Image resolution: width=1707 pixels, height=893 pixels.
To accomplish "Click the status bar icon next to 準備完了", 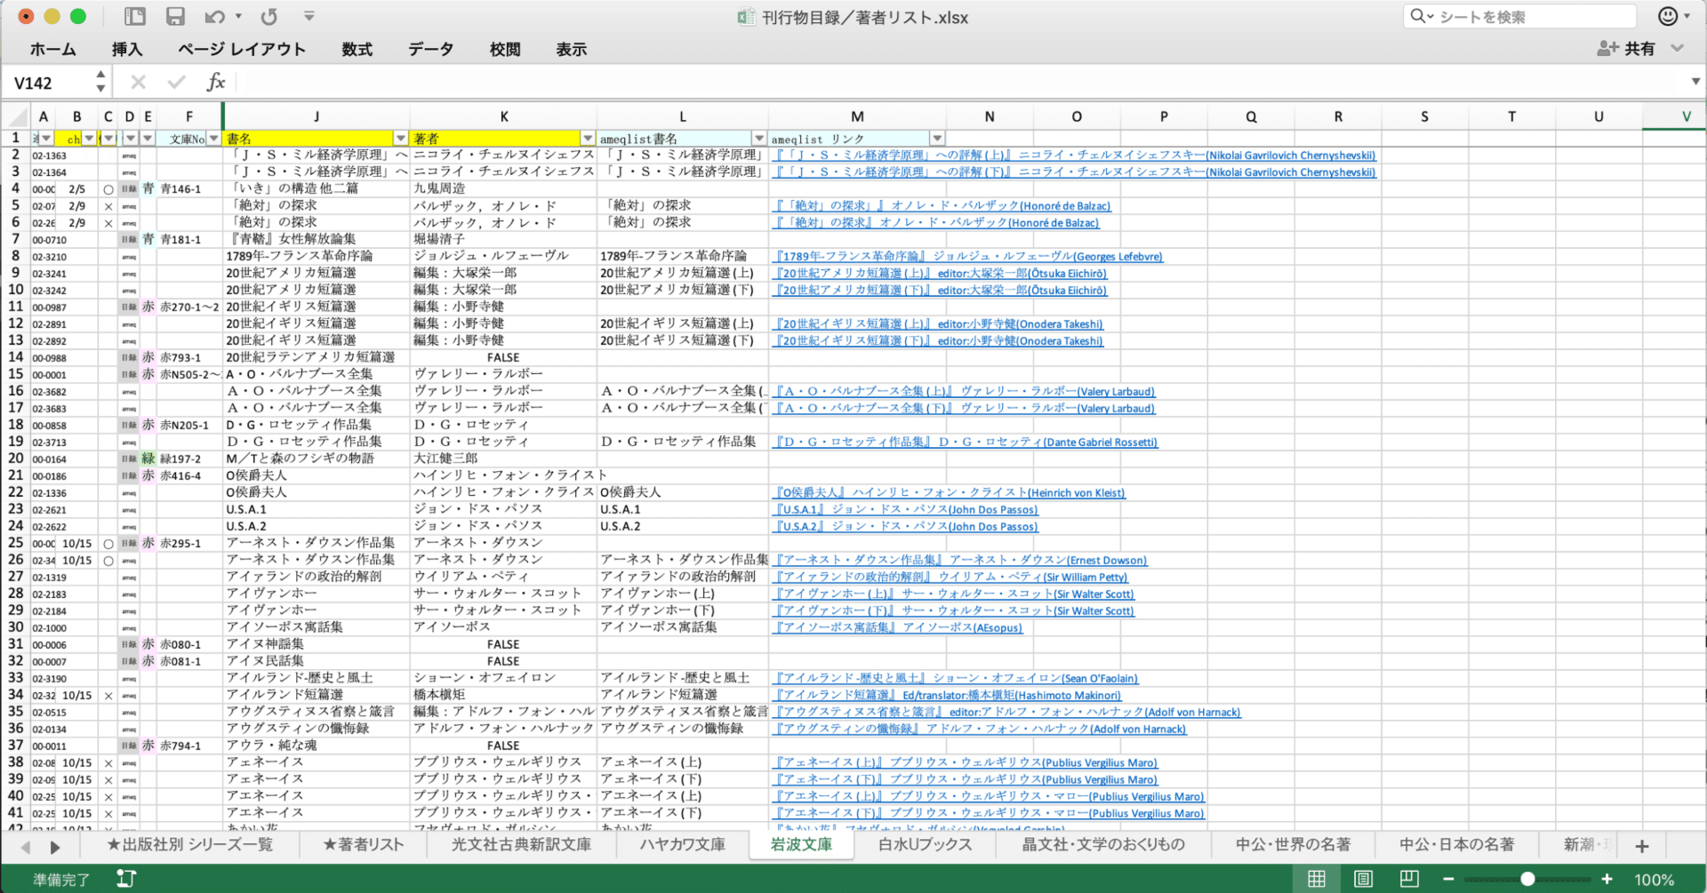I will point(126,879).
